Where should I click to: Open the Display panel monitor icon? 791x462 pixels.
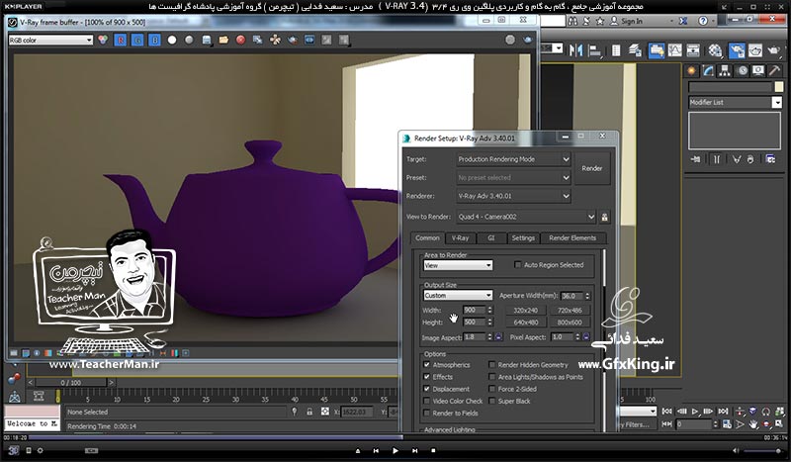(x=758, y=70)
